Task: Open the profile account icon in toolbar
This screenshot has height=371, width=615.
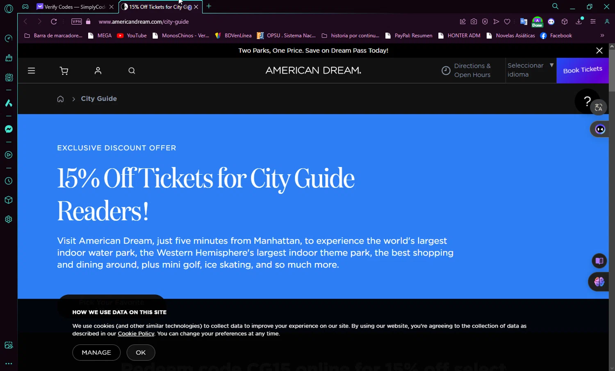Action: (x=607, y=22)
